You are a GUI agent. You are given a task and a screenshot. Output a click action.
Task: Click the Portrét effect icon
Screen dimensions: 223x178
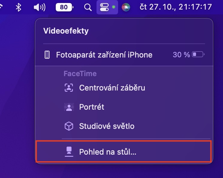point(69,107)
